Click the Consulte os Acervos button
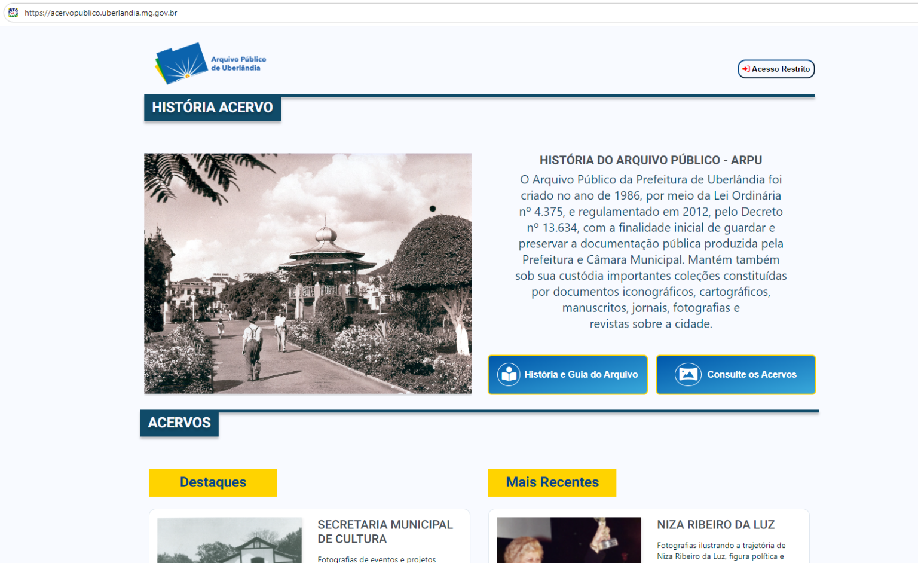The width and height of the screenshot is (918, 563). 736,375
